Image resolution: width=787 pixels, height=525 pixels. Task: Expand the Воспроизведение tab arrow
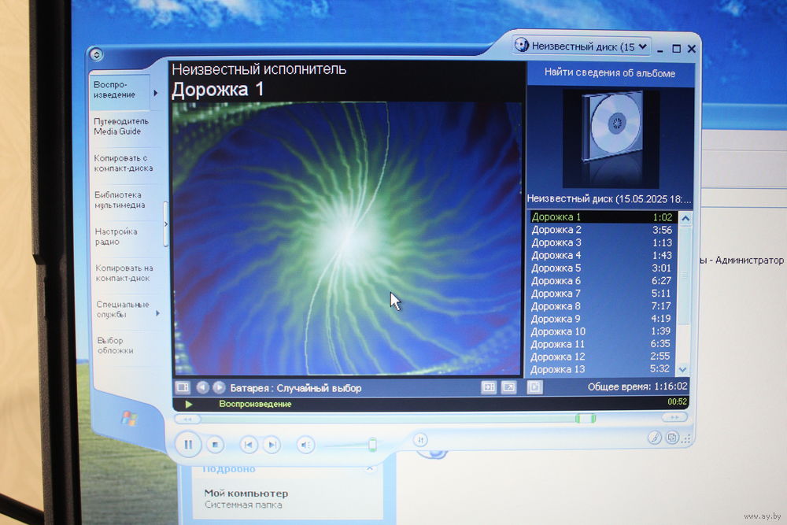click(156, 93)
